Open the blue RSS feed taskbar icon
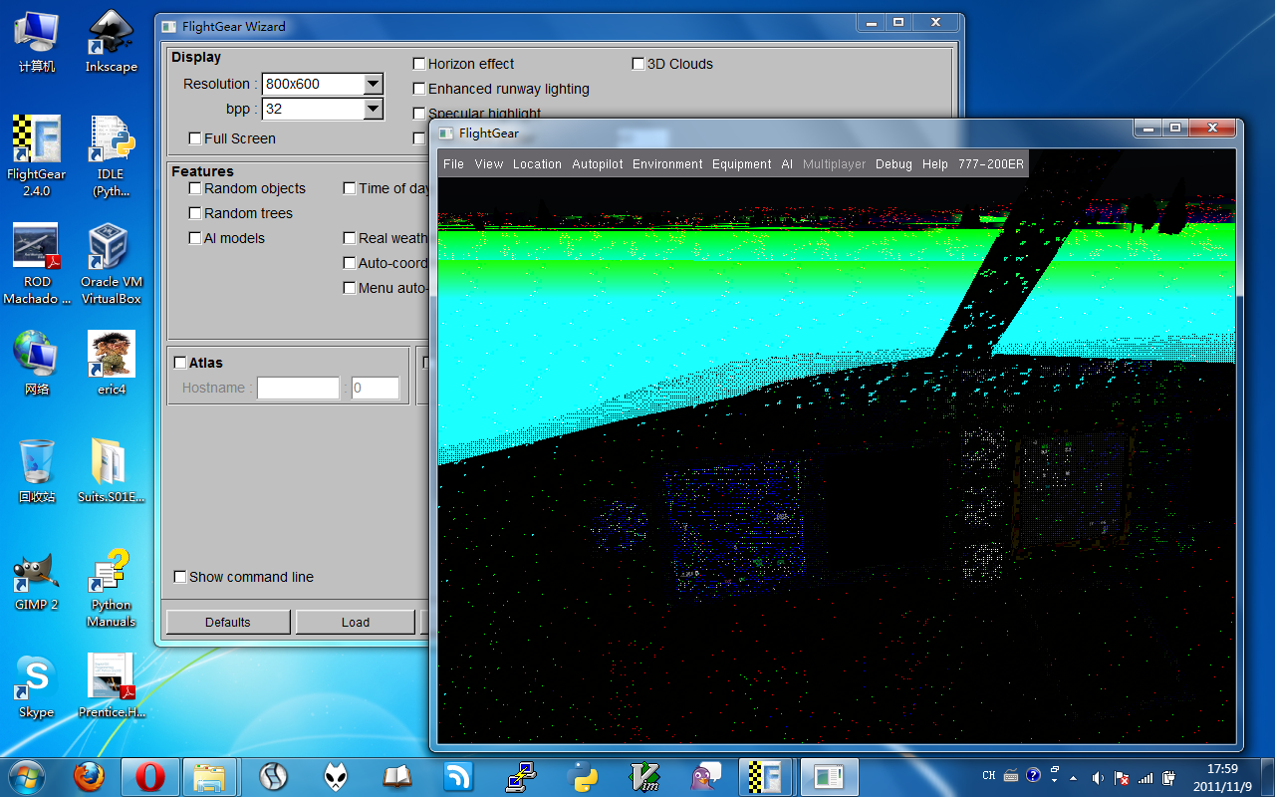Viewport: 1275px width, 797px height. (458, 776)
